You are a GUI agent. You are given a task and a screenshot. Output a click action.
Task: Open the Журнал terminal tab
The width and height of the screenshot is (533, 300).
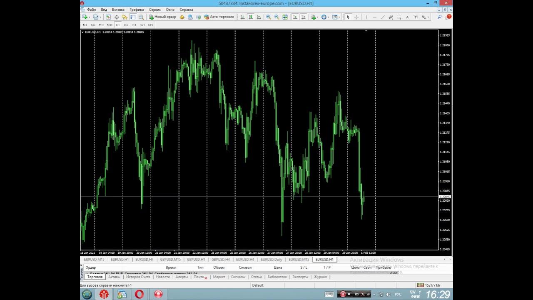[x=320, y=277]
